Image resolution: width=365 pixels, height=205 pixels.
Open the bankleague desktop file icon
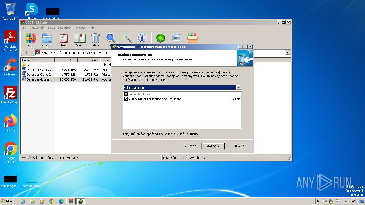10,181
